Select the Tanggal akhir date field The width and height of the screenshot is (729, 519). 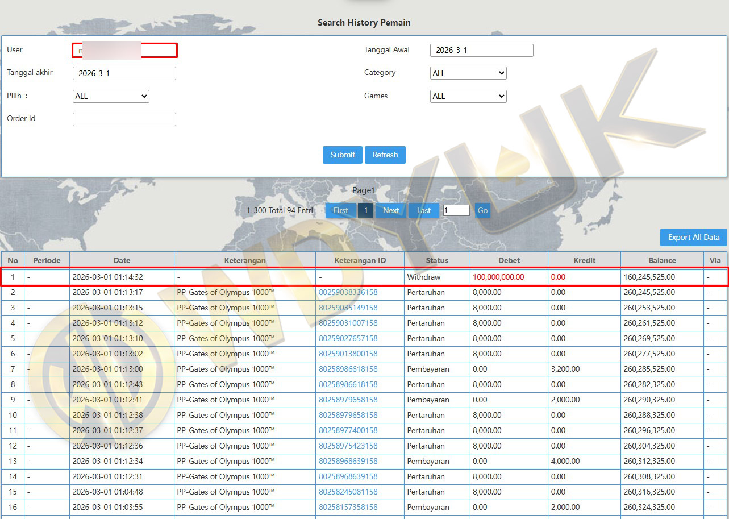(124, 73)
